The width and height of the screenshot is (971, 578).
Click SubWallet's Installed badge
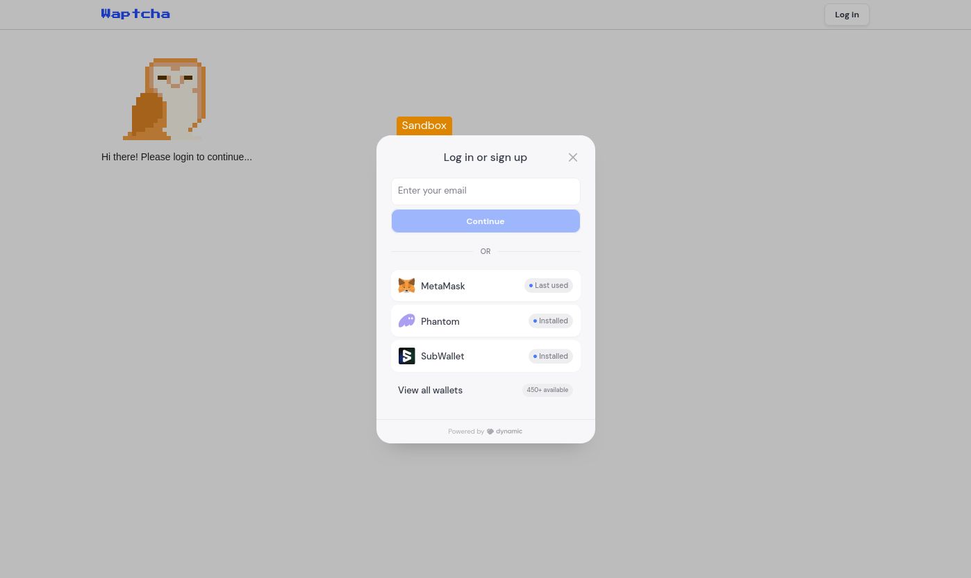(551, 357)
